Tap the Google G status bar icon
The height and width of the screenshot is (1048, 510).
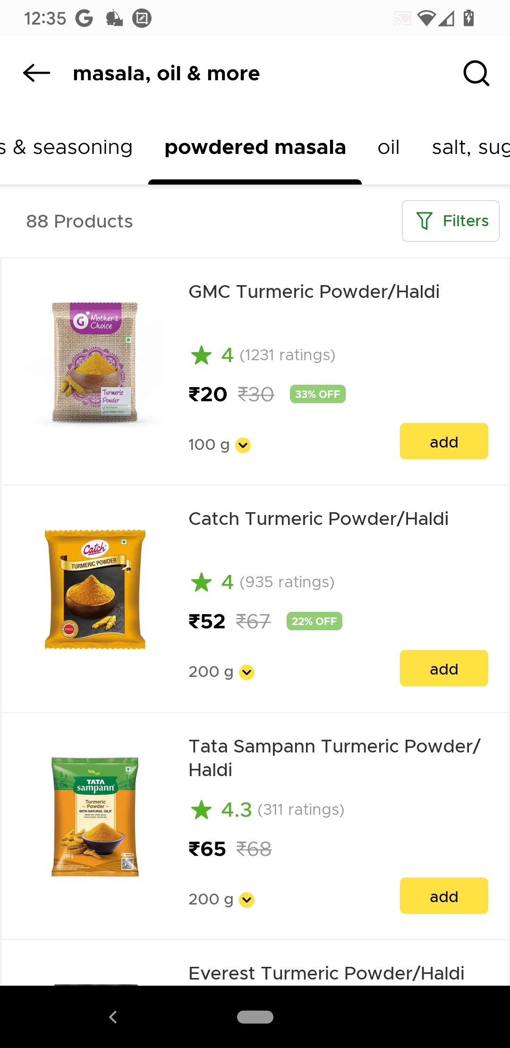tap(85, 18)
